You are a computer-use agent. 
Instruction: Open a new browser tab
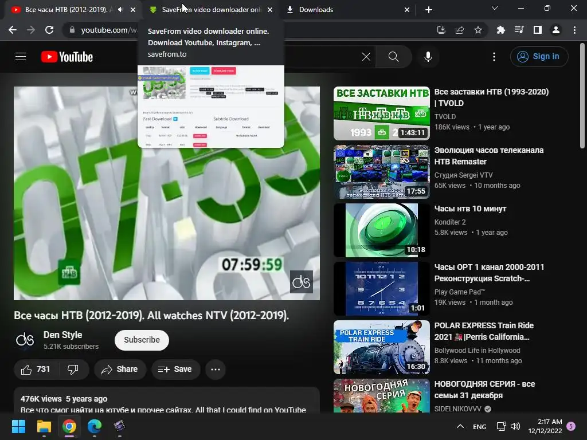tap(429, 10)
